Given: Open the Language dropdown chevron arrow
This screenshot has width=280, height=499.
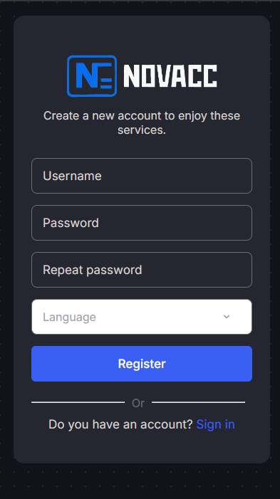Looking at the screenshot, I should tap(227, 317).
